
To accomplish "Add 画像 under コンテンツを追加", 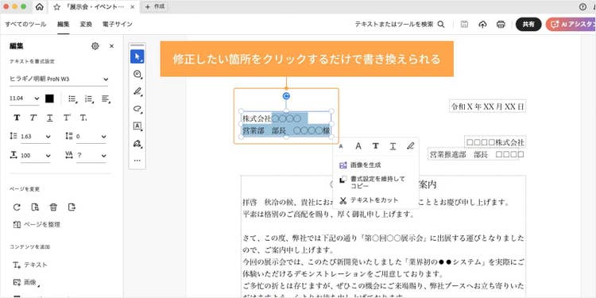I will [26, 282].
